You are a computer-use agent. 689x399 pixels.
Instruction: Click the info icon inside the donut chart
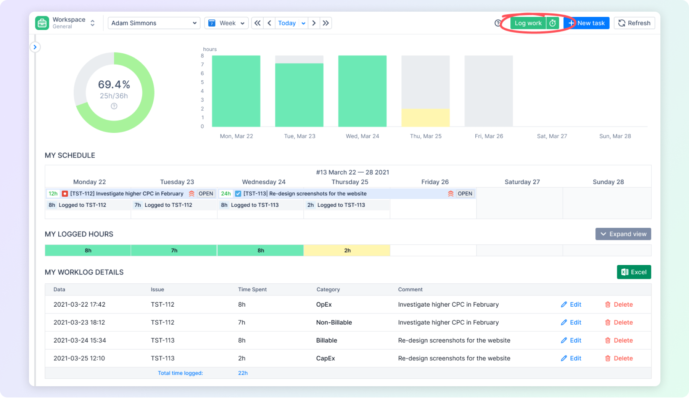pos(114,106)
